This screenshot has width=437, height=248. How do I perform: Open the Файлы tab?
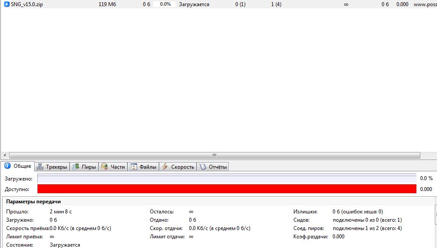pos(143,167)
